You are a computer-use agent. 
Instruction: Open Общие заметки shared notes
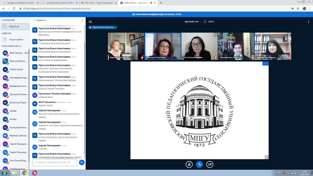click(16, 39)
